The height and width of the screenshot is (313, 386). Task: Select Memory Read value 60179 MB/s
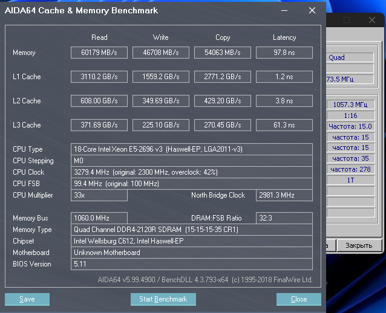(99, 53)
